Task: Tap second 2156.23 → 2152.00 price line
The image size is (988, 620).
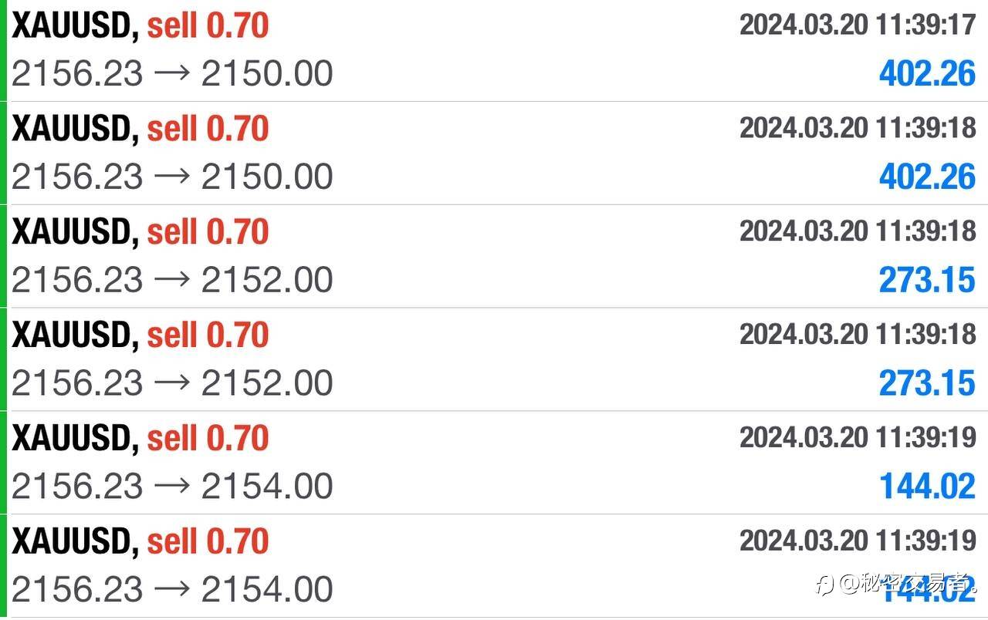Action: click(x=172, y=383)
